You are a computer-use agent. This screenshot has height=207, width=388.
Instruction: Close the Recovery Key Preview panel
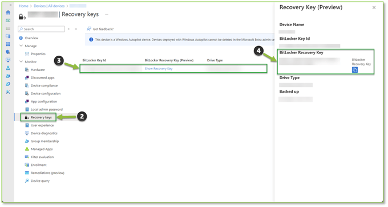point(374,7)
